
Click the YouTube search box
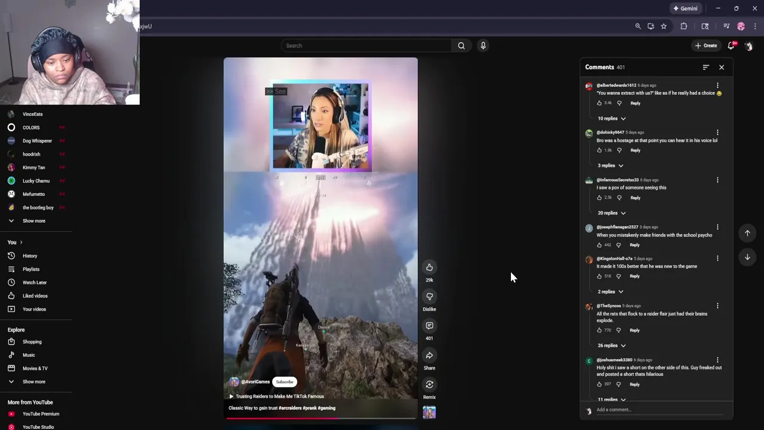click(x=366, y=45)
